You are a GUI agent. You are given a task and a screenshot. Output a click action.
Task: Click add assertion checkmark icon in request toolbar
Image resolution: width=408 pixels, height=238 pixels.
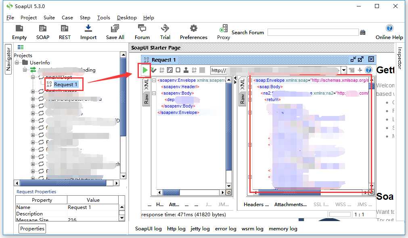pyautogui.click(x=153, y=70)
